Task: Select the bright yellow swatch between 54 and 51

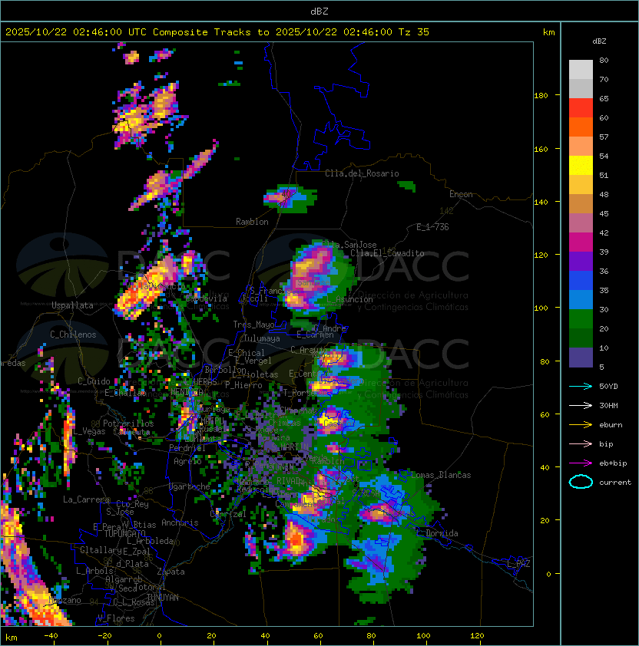Action: tap(581, 166)
